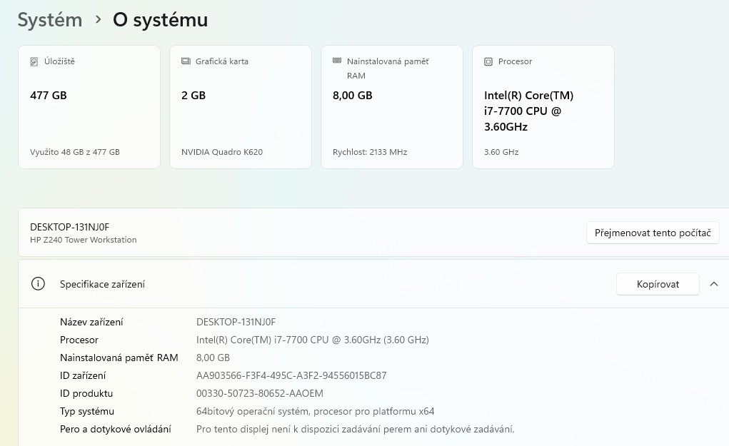The height and width of the screenshot is (446, 729).
Task: Click the Pero a dotykové ovládání row
Action: (x=116, y=429)
